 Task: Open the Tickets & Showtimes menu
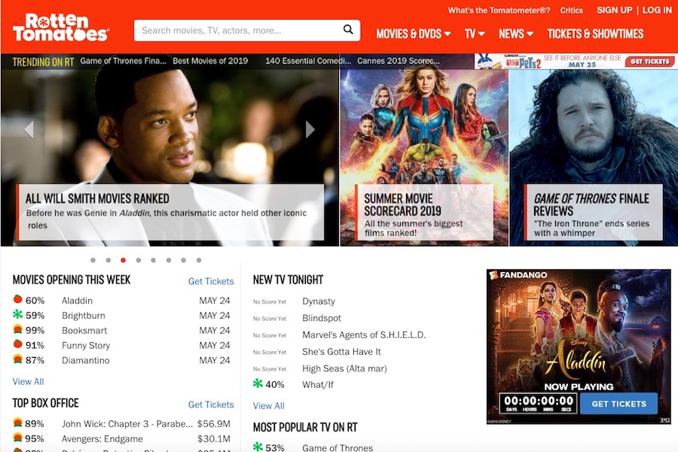tap(595, 33)
